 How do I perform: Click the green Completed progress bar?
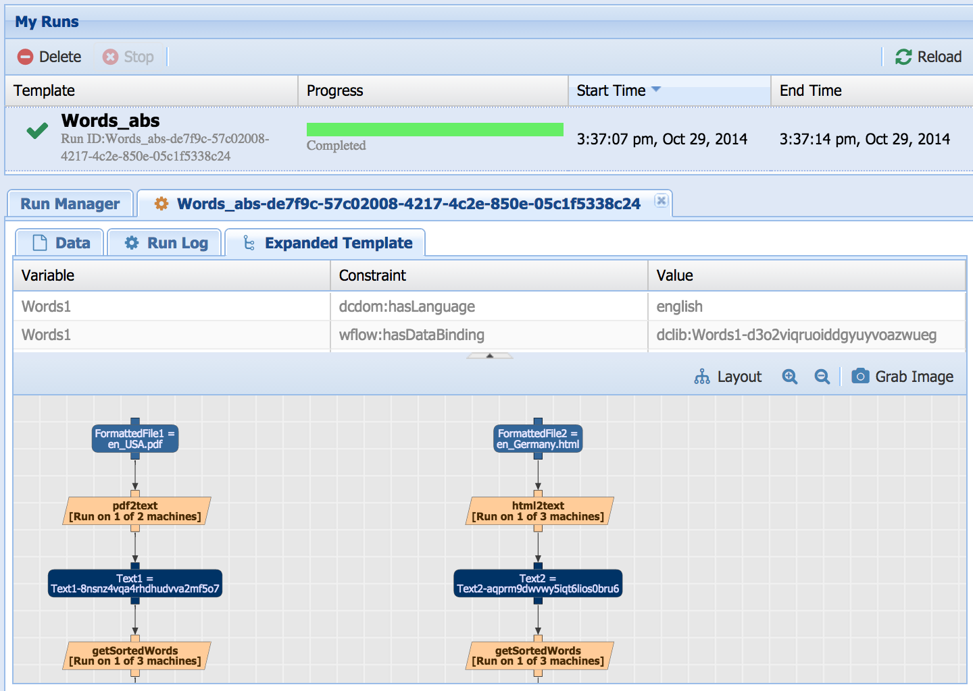[x=434, y=130]
